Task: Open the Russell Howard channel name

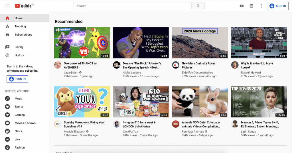Action: [251, 73]
